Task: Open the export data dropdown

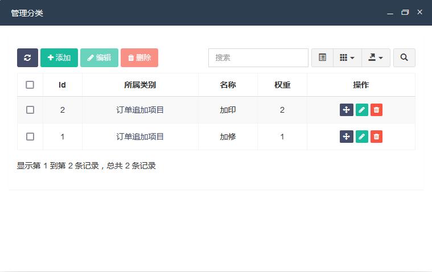Action: (376, 57)
